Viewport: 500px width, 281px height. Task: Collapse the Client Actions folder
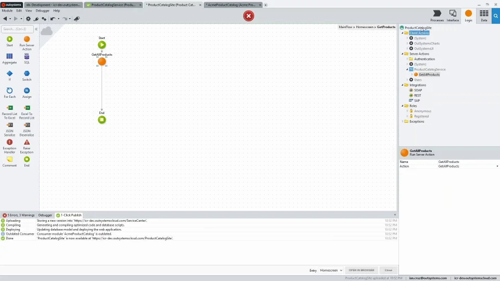click(403, 33)
